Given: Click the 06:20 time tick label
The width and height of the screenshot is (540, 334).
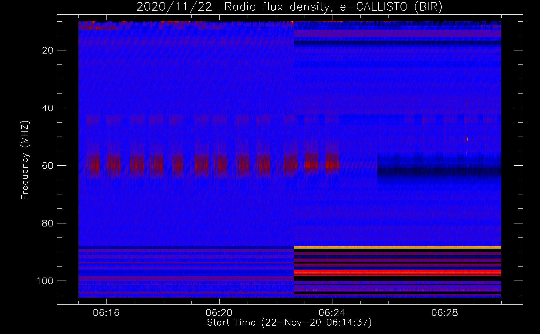Looking at the screenshot, I should tap(219, 313).
